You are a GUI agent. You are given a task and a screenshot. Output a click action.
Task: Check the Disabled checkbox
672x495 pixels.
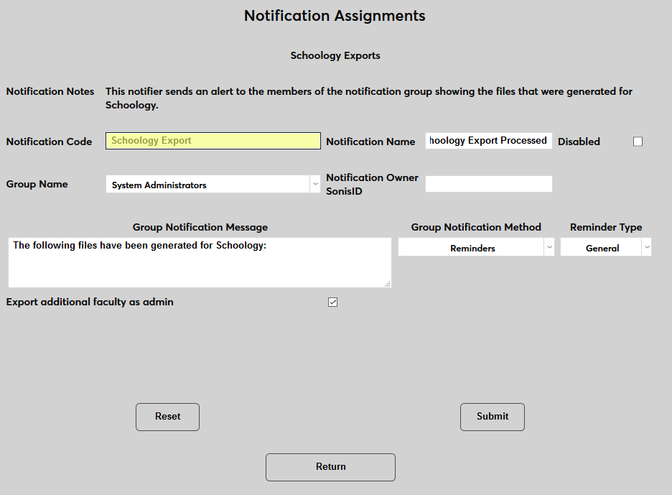[x=638, y=141]
